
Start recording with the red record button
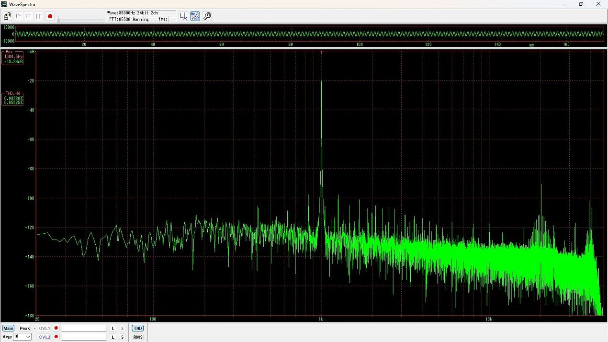click(50, 16)
